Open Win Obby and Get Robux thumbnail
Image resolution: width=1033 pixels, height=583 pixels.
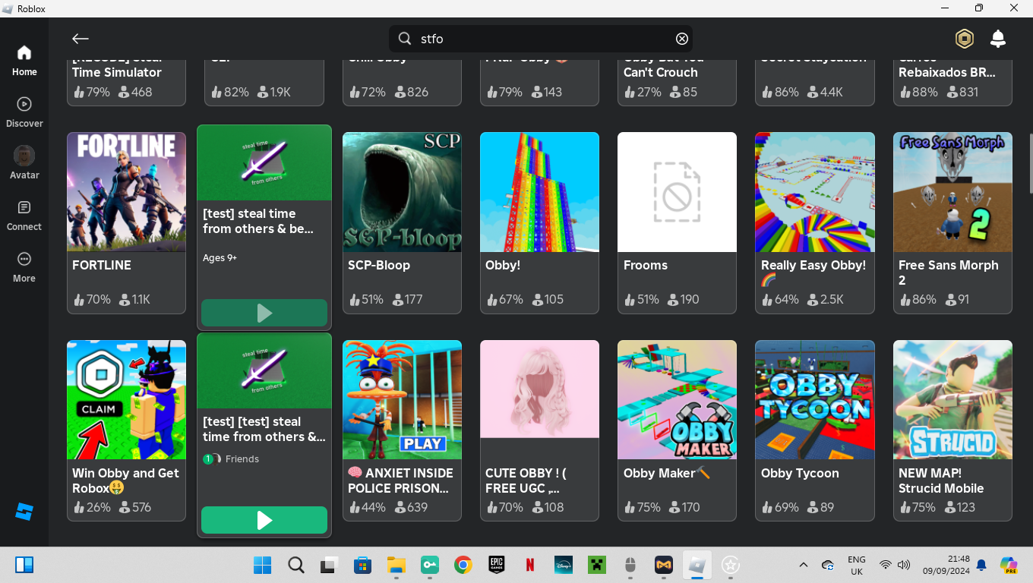(x=126, y=399)
